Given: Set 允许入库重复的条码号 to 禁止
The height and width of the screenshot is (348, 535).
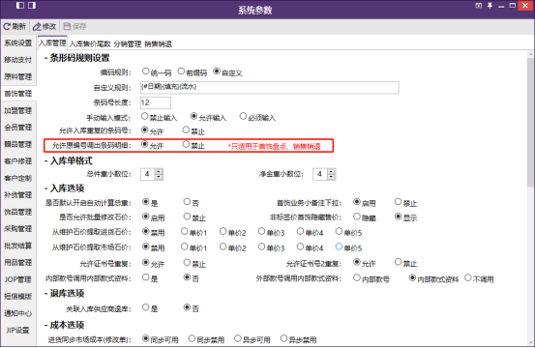Looking at the screenshot, I should pyautogui.click(x=186, y=130).
